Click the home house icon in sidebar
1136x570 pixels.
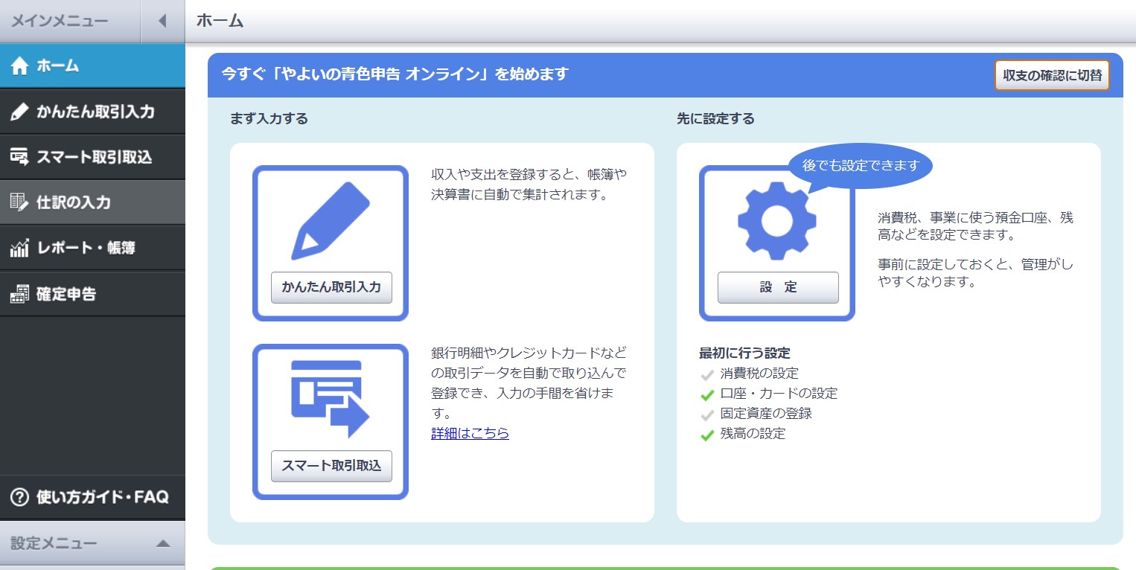pos(19,66)
